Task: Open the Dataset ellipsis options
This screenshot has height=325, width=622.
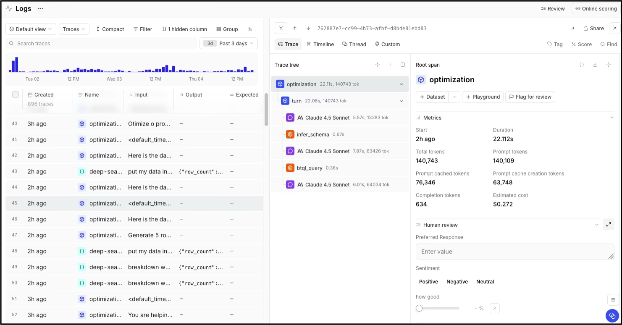Action: pyautogui.click(x=454, y=97)
